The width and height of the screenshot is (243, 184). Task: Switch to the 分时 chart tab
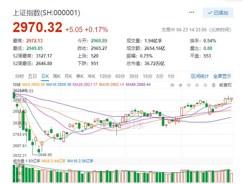click(20, 76)
